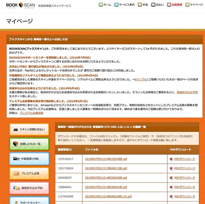Select the ID cell 168840641
The height and width of the screenshot is (204, 205).
pyautogui.click(x=69, y=187)
